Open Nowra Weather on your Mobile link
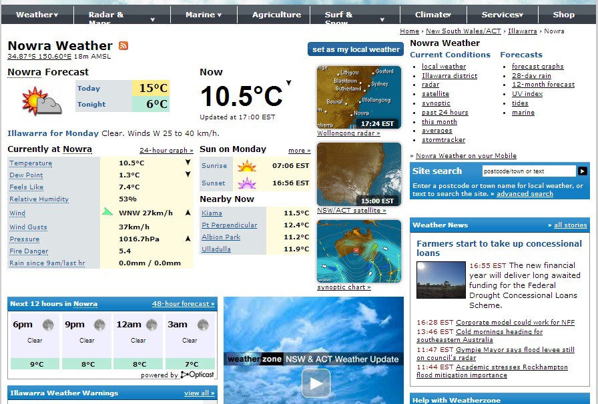This screenshot has width=598, height=404. (x=466, y=155)
